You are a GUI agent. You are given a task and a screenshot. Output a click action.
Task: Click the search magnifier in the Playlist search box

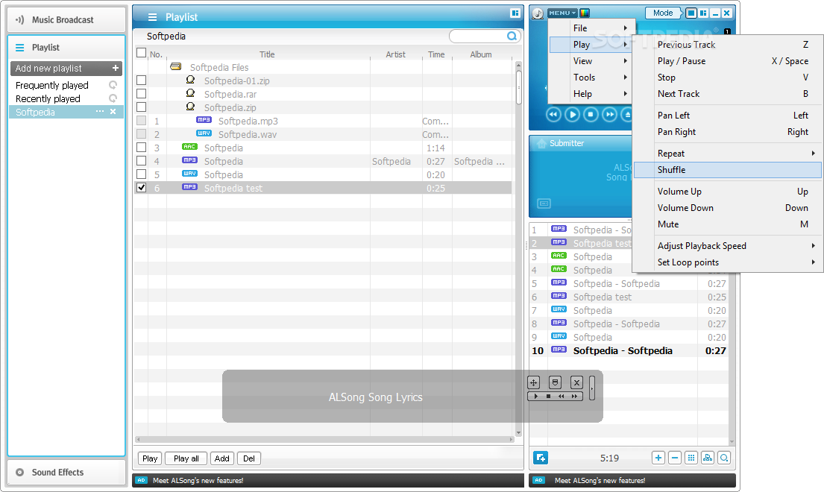tap(512, 37)
